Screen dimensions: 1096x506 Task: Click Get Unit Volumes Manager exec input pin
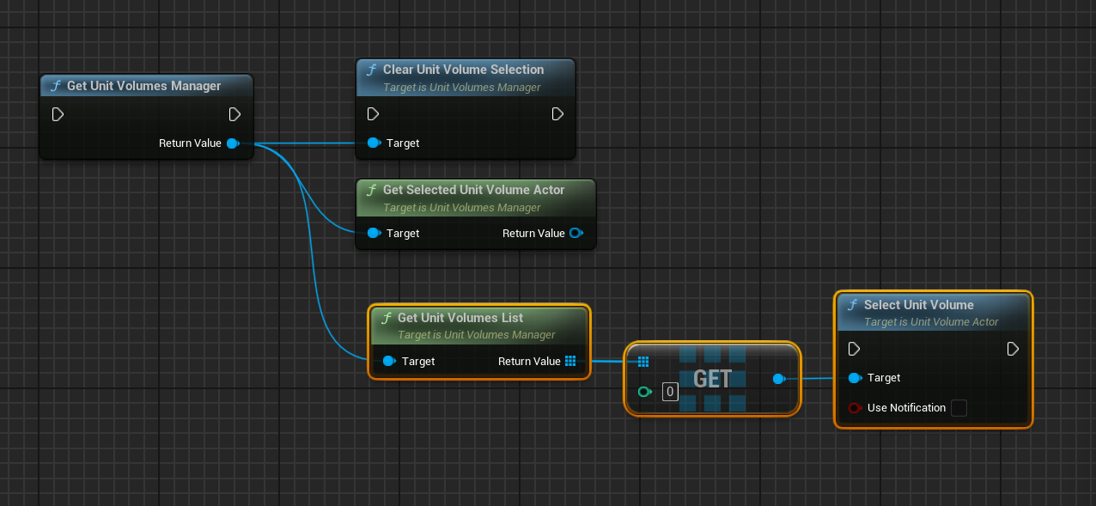point(58,114)
